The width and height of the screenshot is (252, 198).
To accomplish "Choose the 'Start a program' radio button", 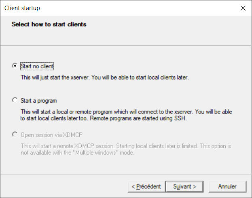I will click(x=15, y=100).
